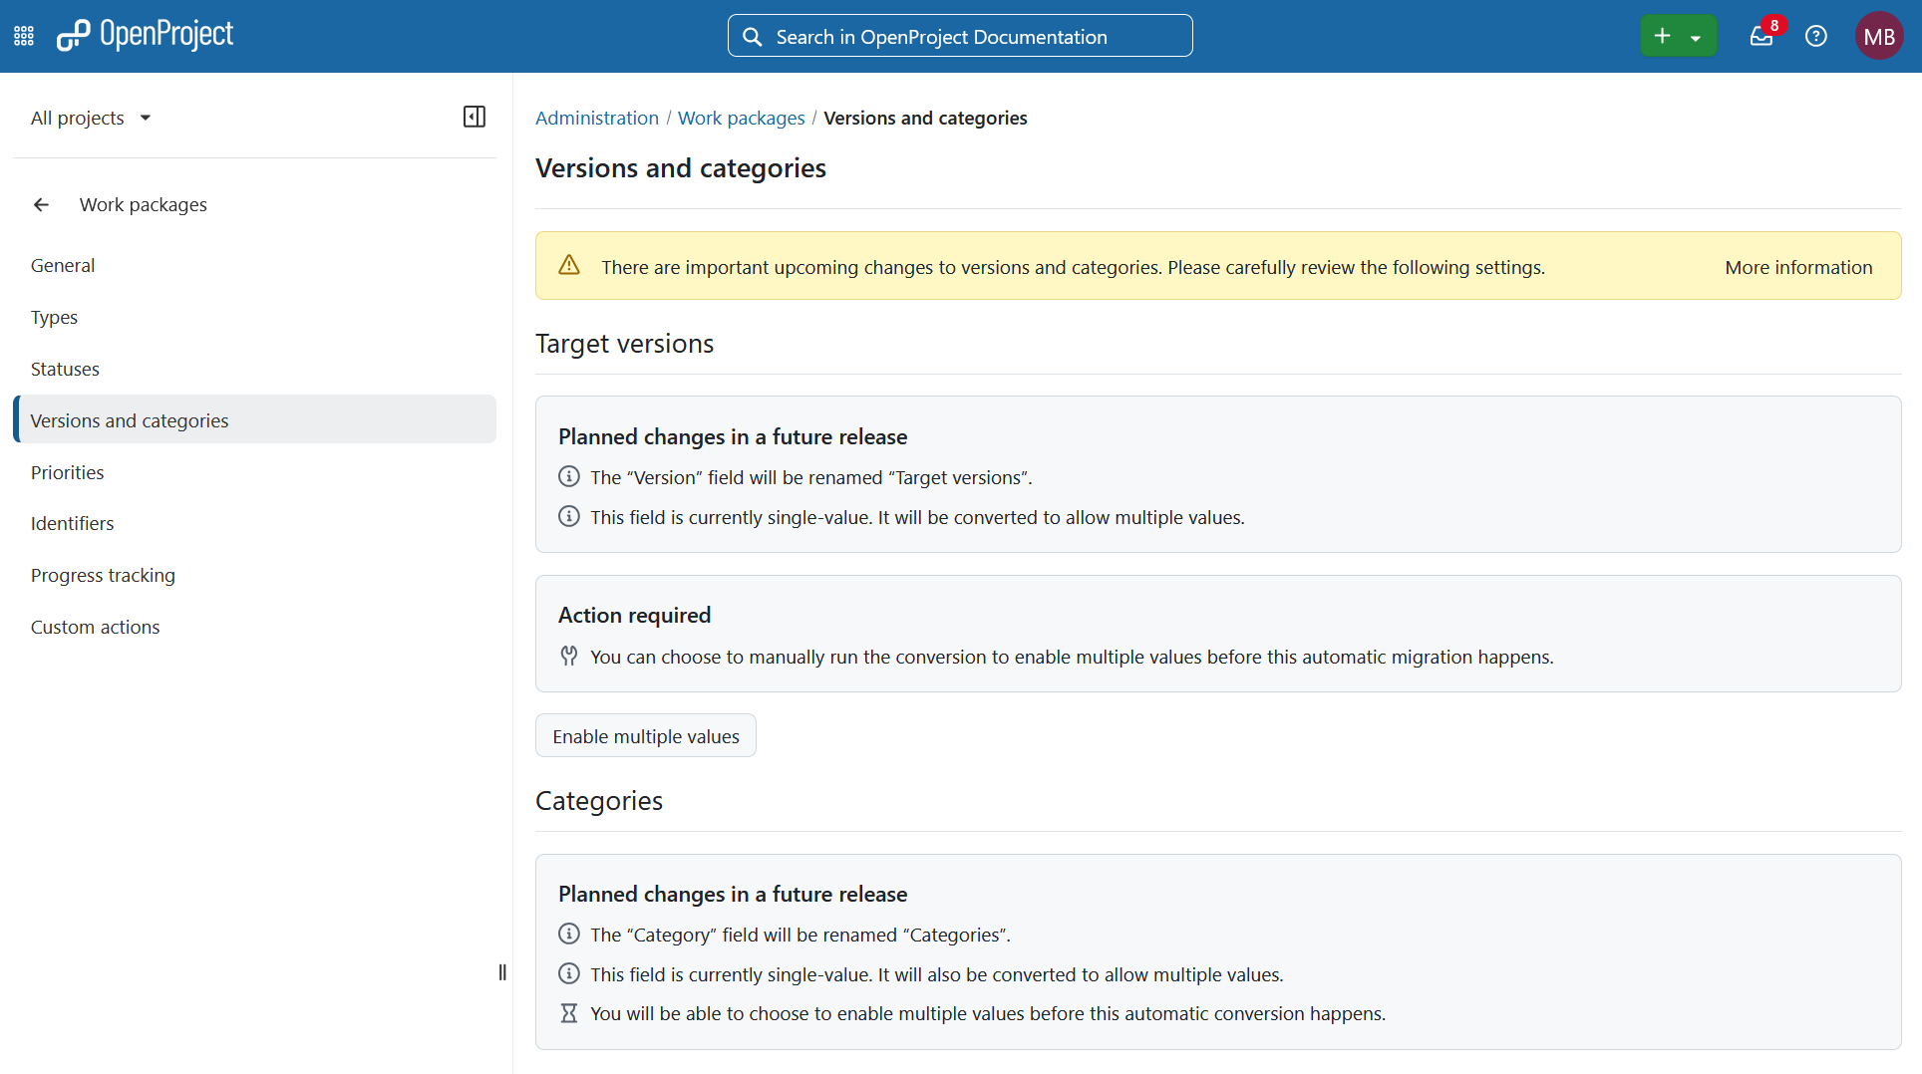Viewport: 1922px width, 1074px height.
Task: Click the More information link
Action: (1798, 267)
